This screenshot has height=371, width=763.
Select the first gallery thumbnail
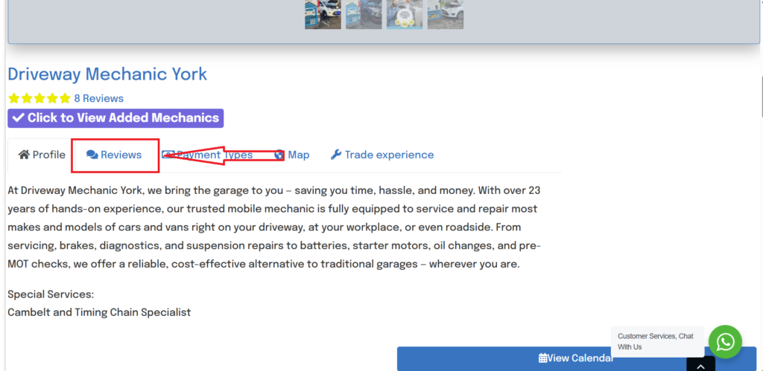click(323, 14)
